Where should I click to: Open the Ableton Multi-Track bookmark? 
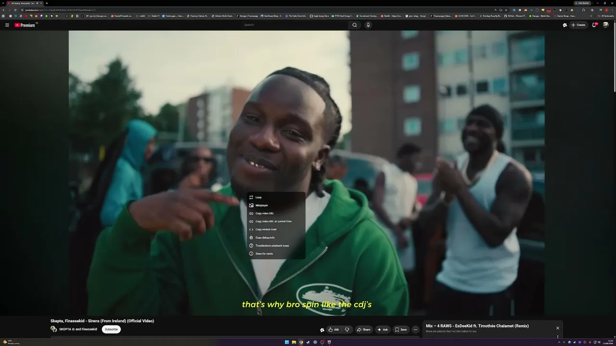point(222,16)
